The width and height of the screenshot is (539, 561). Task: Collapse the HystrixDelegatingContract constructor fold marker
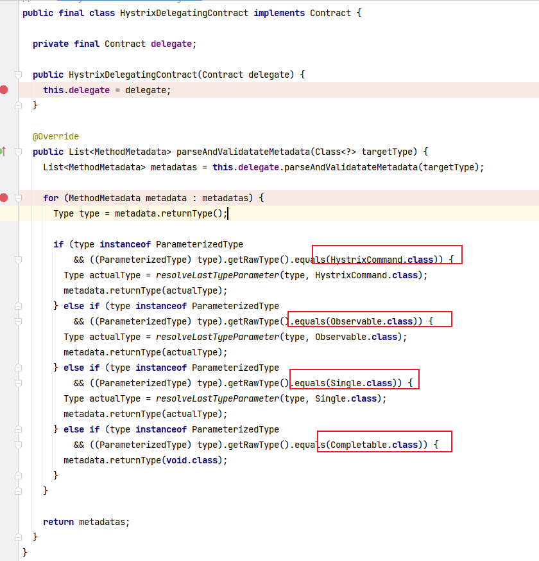pyautogui.click(x=18, y=75)
